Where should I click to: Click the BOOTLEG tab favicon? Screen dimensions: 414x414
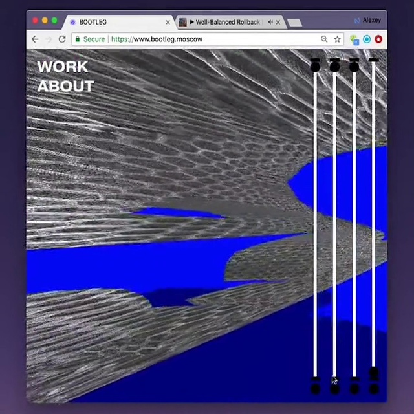click(x=73, y=22)
